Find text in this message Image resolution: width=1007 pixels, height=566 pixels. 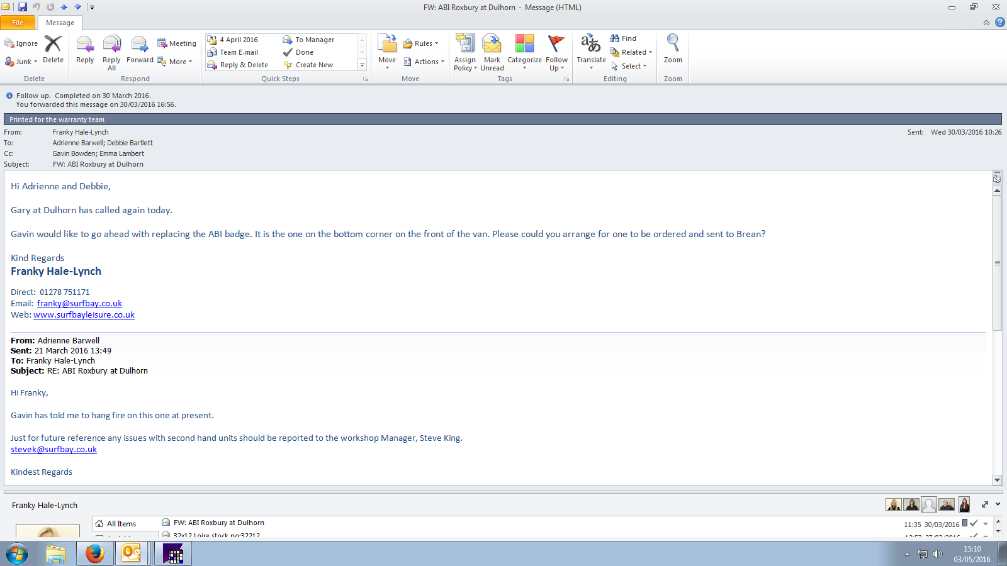[624, 38]
